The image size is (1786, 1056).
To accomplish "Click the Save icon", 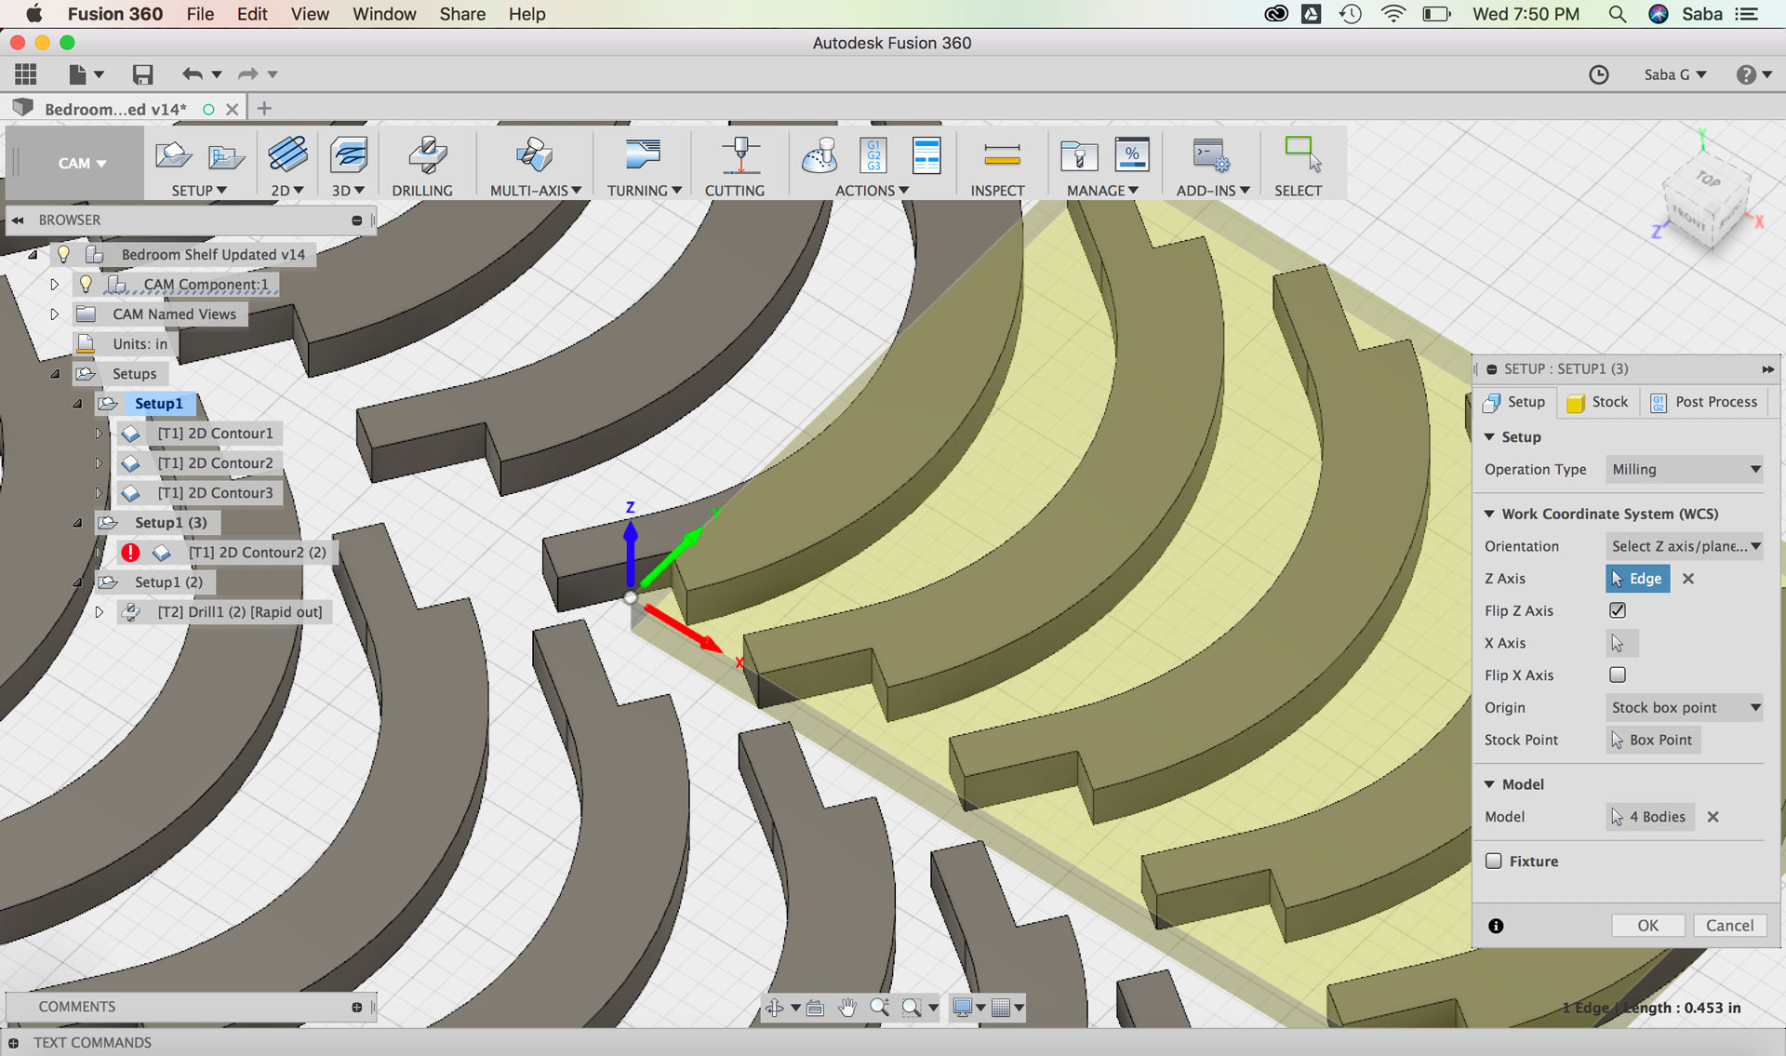I will [142, 74].
